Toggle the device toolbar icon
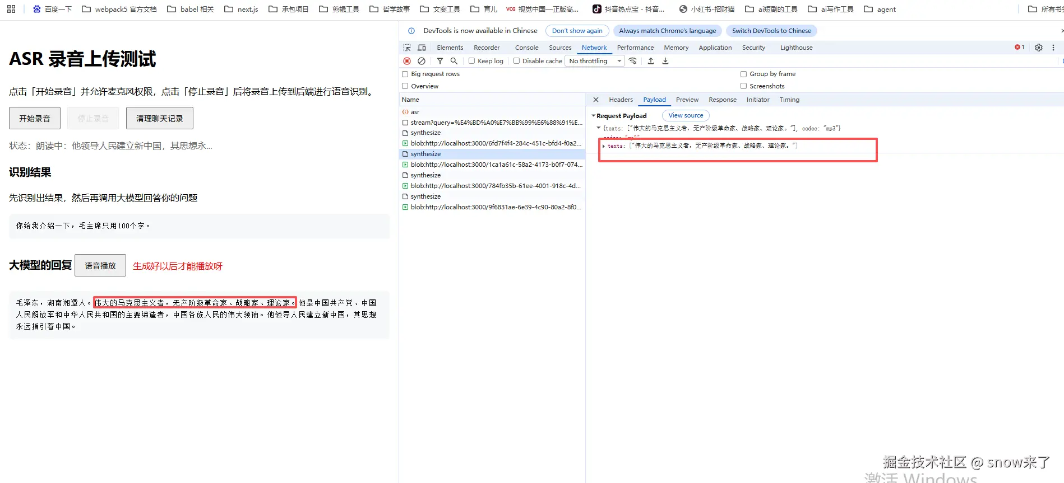This screenshot has width=1064, height=483. (x=422, y=48)
